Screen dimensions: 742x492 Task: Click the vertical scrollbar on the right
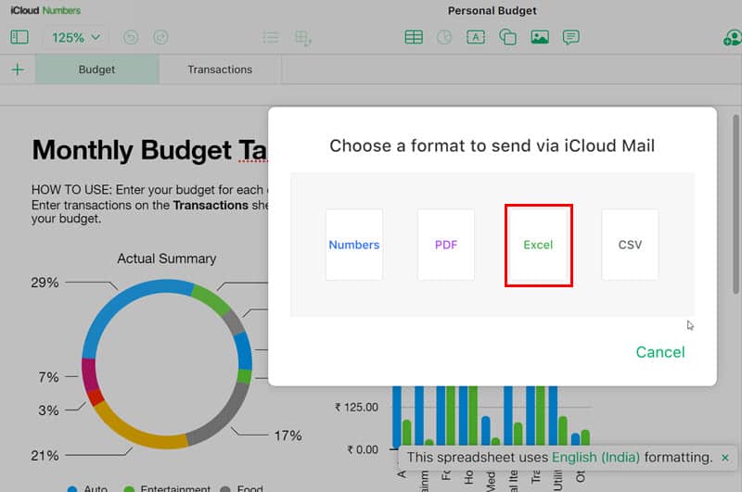736,204
